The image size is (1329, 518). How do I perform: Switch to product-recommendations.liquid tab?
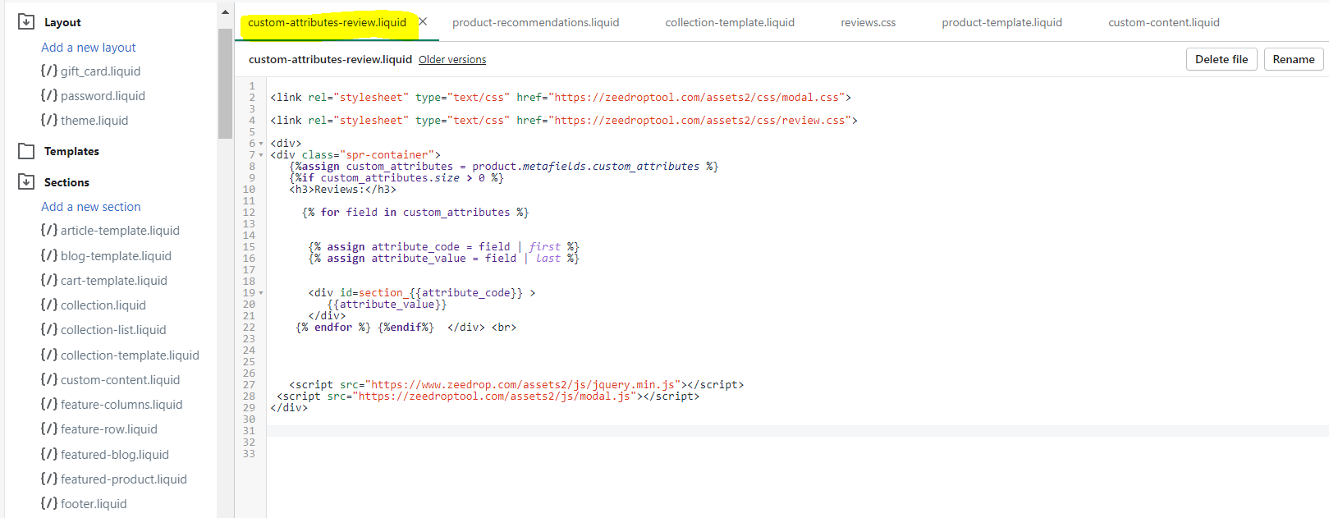pyautogui.click(x=536, y=22)
